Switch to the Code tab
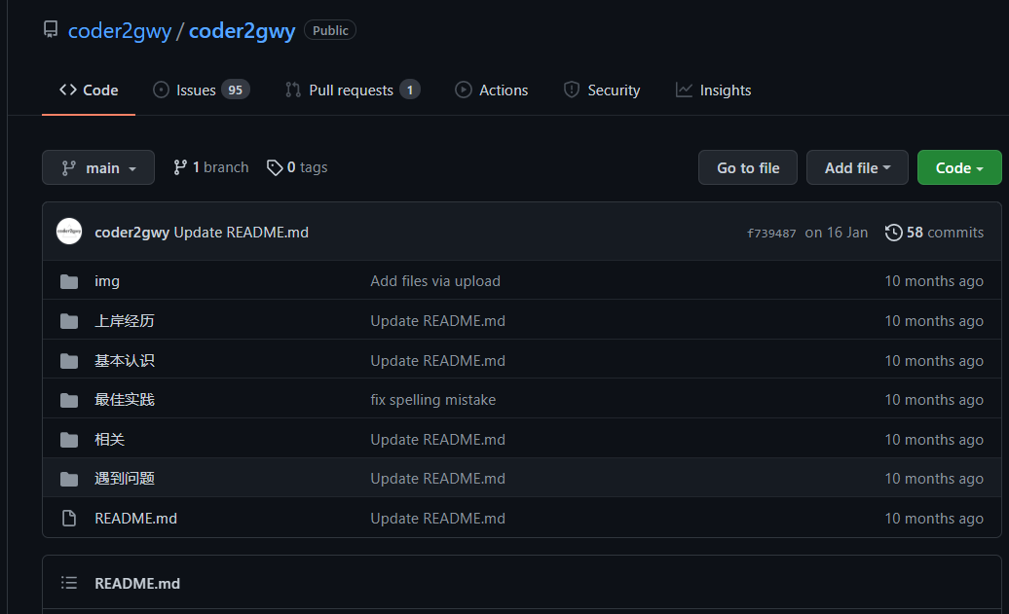 click(89, 90)
